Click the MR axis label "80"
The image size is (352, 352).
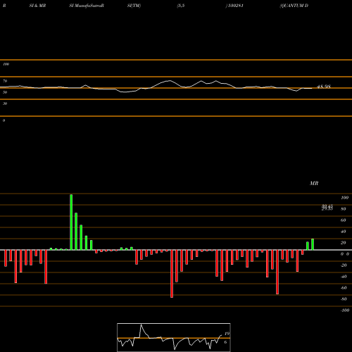[344, 209]
